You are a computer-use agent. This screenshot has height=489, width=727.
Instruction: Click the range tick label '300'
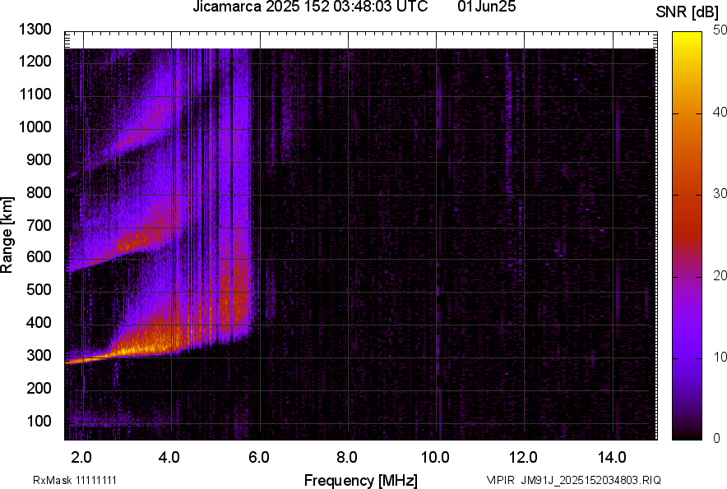click(x=39, y=356)
